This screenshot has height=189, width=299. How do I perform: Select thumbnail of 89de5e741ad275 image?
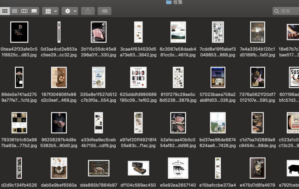pos(19,77)
